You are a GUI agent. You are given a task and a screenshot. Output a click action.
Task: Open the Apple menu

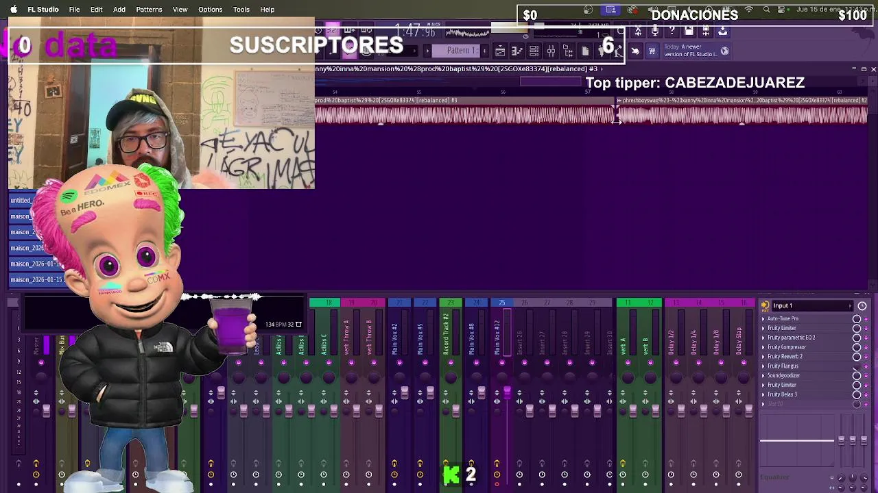pyautogui.click(x=13, y=10)
